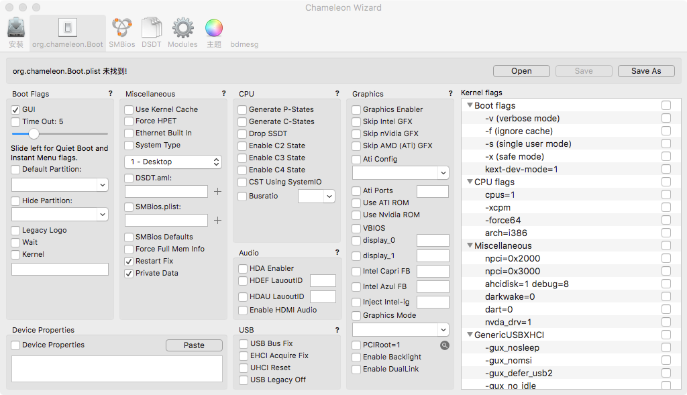Screen dimensions: 687x395
Task: Click the Intel Capri FB input field
Action: pos(433,271)
